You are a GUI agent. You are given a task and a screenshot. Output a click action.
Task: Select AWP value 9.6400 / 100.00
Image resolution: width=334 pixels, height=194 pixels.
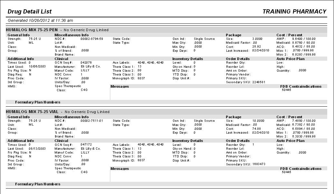click(x=304, y=39)
